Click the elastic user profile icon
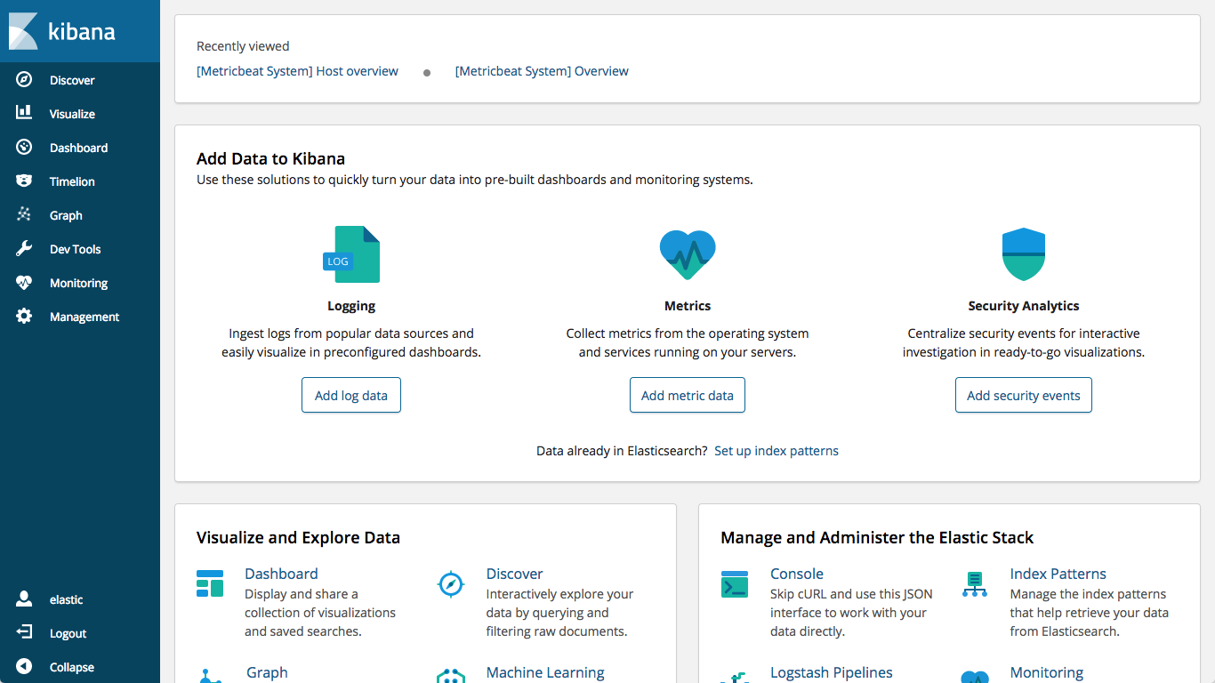 [24, 599]
